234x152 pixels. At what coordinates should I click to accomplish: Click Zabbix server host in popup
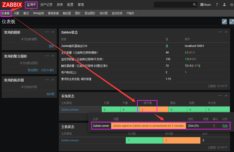101,126
